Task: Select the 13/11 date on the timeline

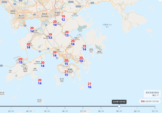Action: (x=11, y=111)
